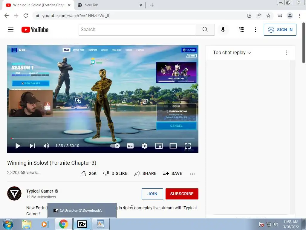Click the red SUBSCRIBE button

182,194
